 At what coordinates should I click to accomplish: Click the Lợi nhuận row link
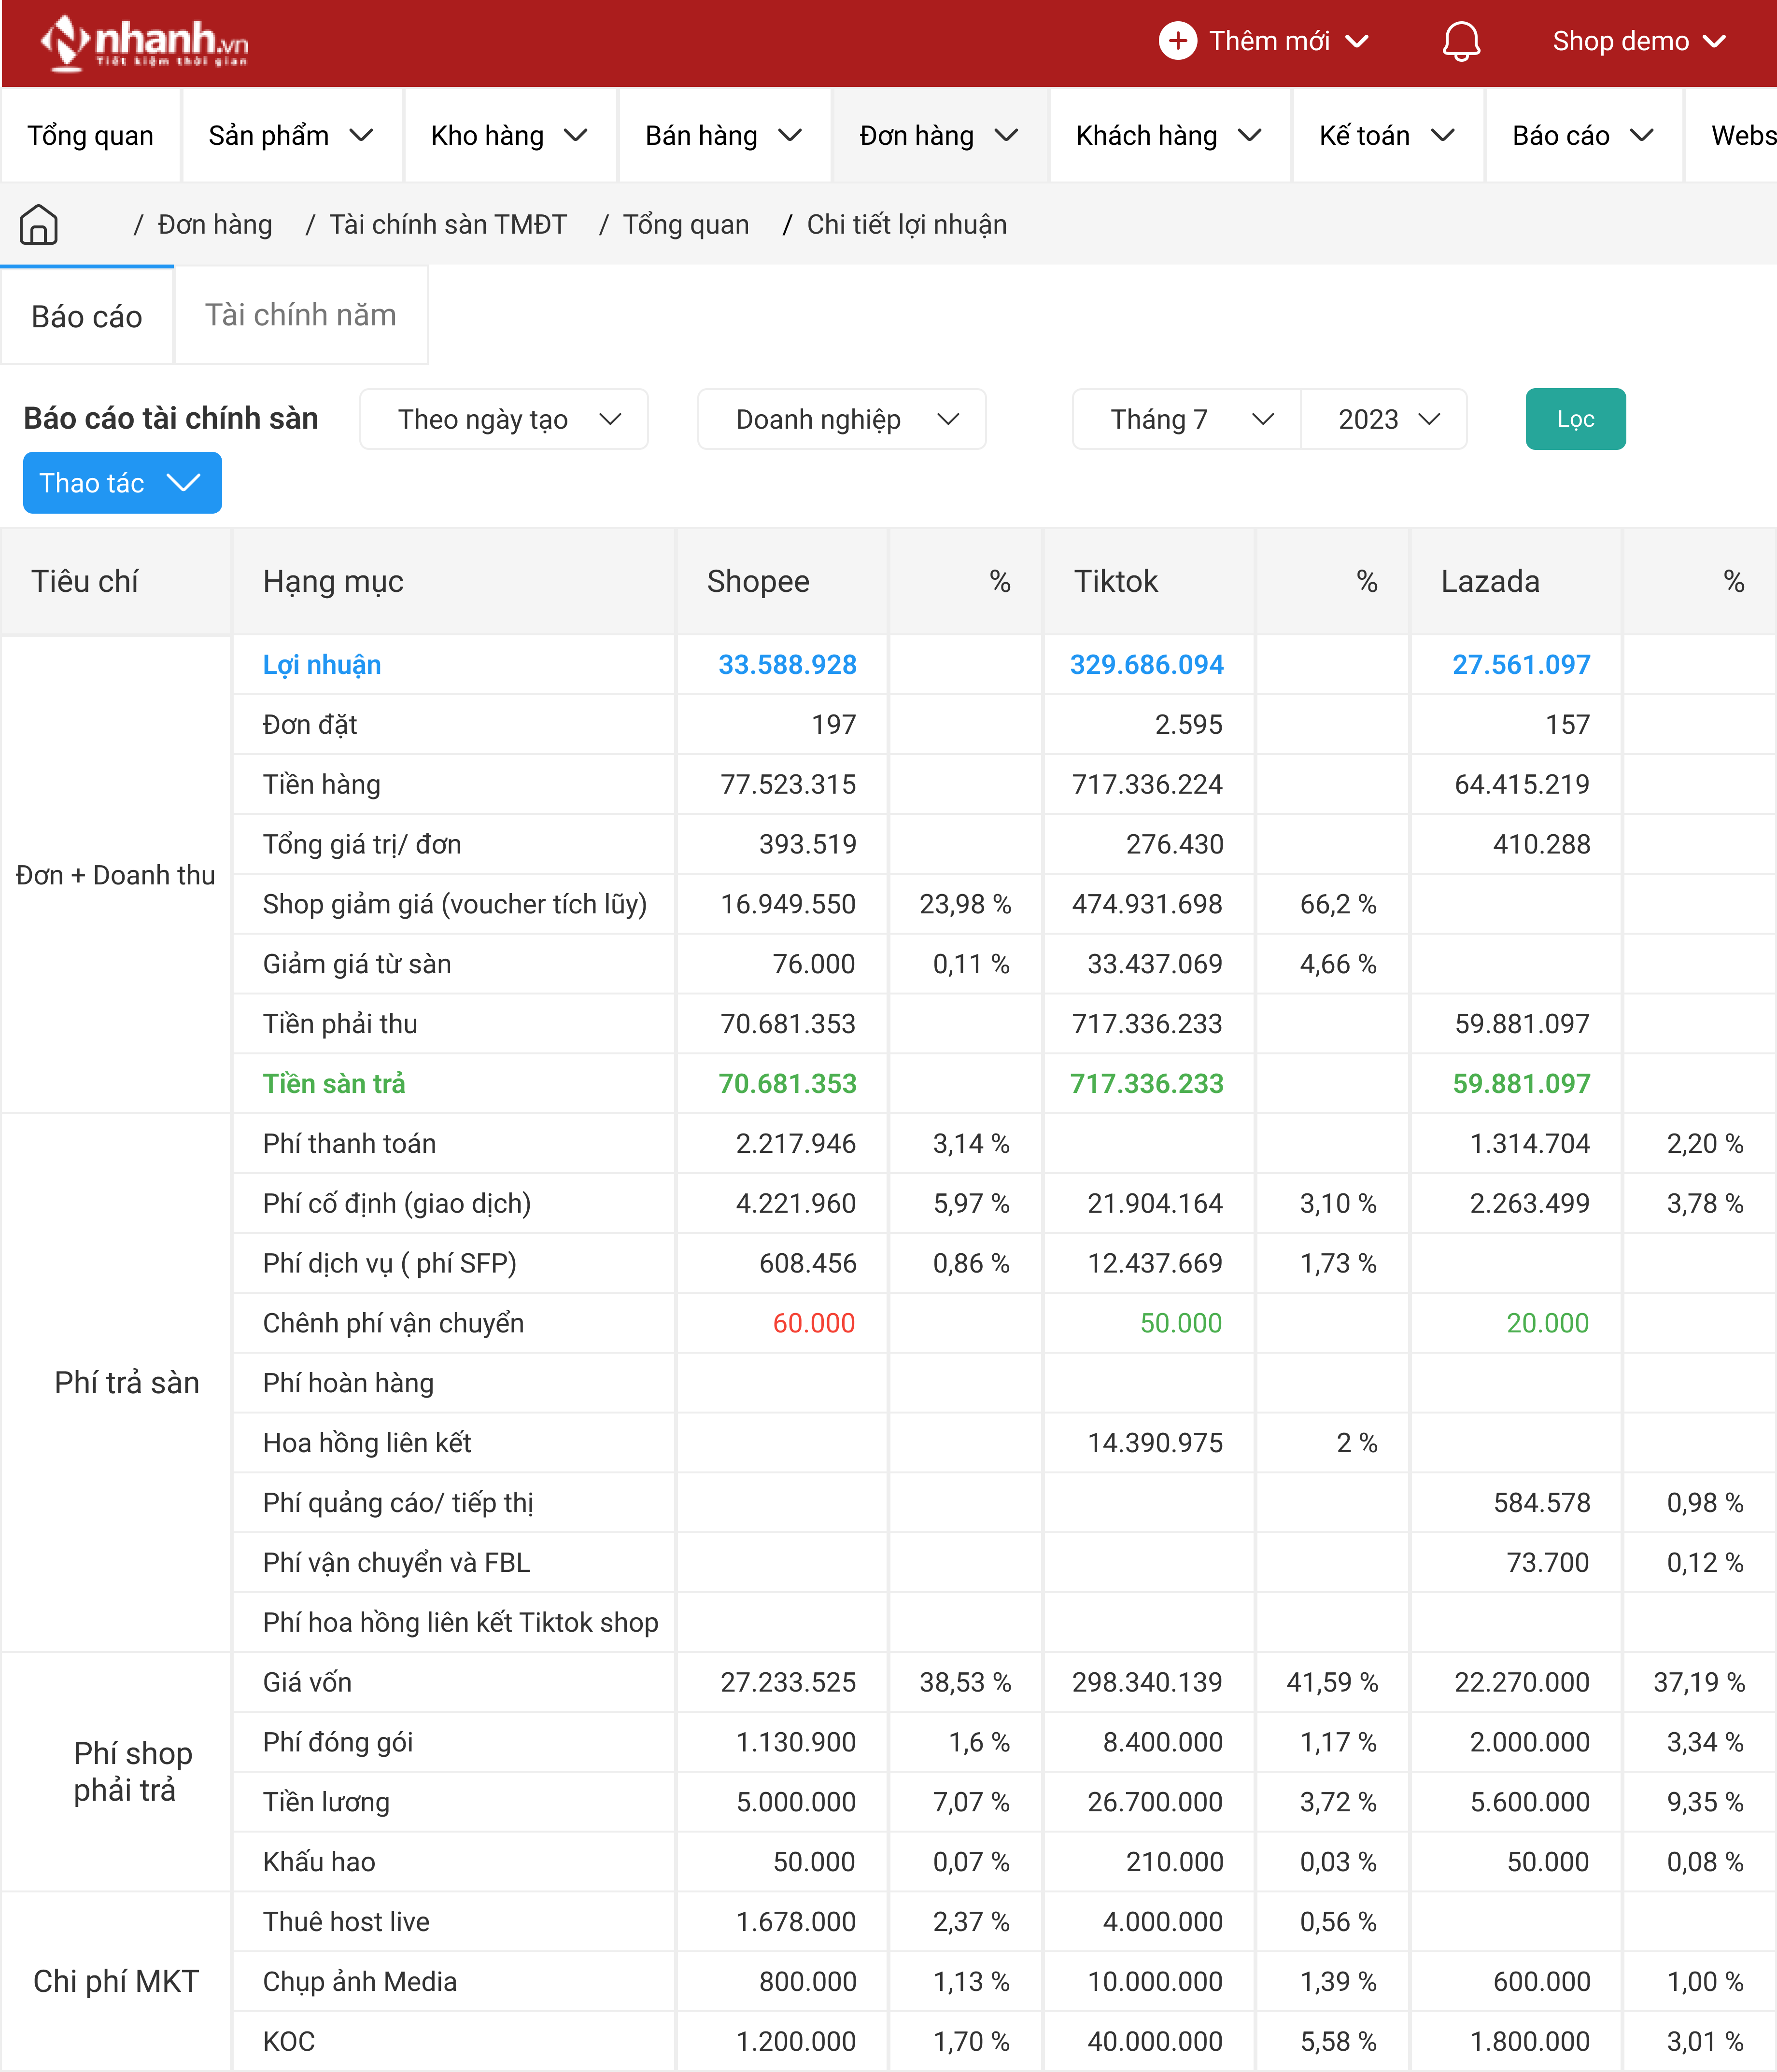(321, 665)
